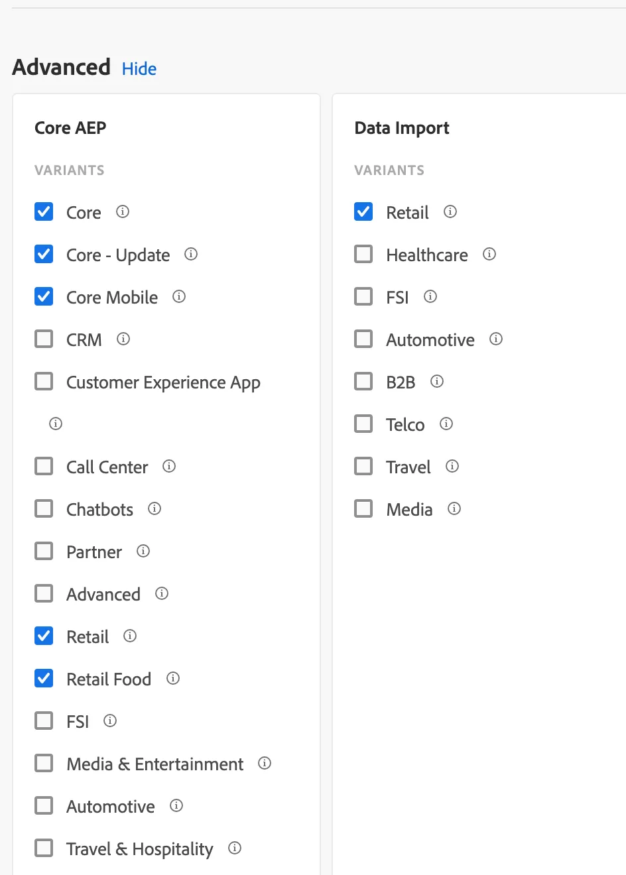View info icon next to CRM
626x875 pixels.
pos(123,339)
